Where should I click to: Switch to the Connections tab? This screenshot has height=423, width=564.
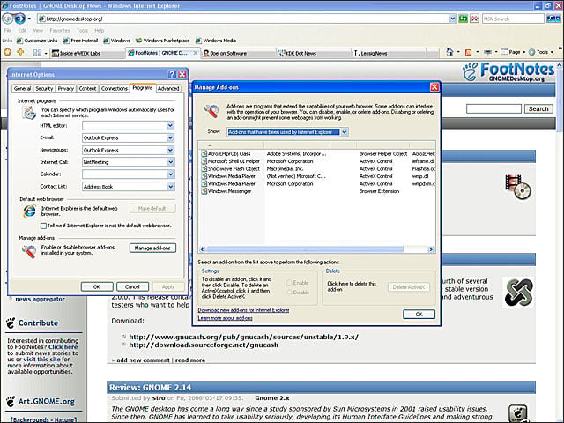coord(115,88)
